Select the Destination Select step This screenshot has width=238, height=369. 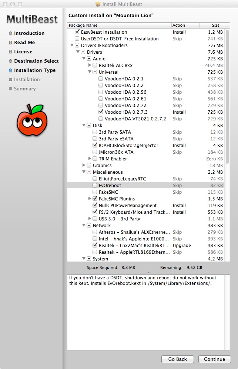tap(36, 61)
